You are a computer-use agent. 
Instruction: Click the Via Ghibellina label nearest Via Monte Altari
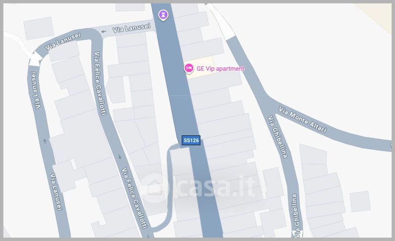tap(277, 136)
